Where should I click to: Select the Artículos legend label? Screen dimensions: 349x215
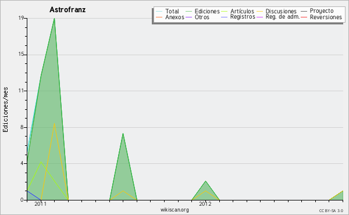coord(242,11)
